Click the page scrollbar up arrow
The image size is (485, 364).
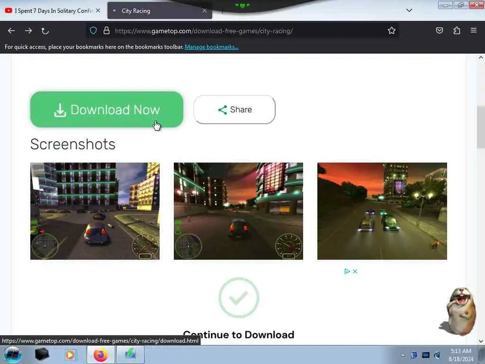481,57
